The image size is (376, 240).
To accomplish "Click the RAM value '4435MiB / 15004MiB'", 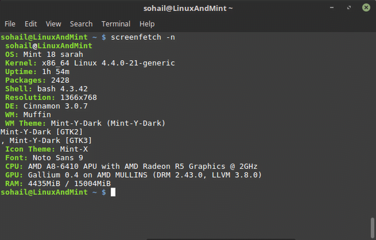I will point(69,184).
